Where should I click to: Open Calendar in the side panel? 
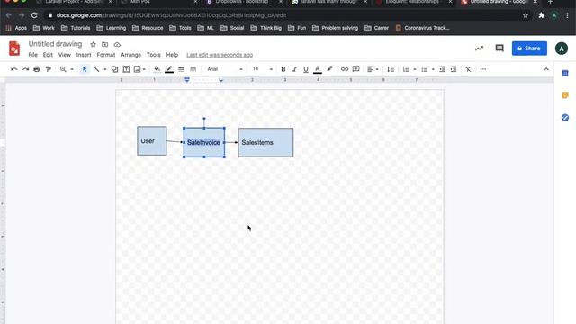tap(565, 73)
